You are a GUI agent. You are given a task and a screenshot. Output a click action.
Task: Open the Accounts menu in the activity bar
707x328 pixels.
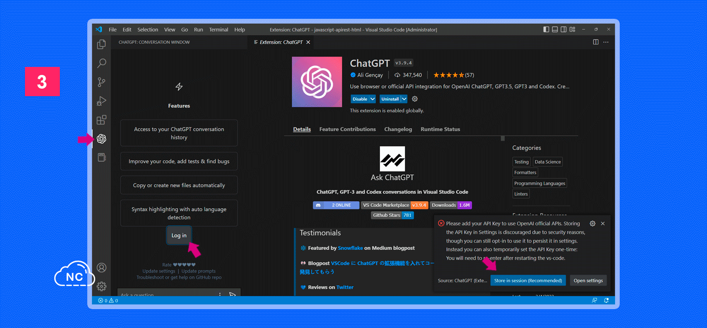point(101,268)
